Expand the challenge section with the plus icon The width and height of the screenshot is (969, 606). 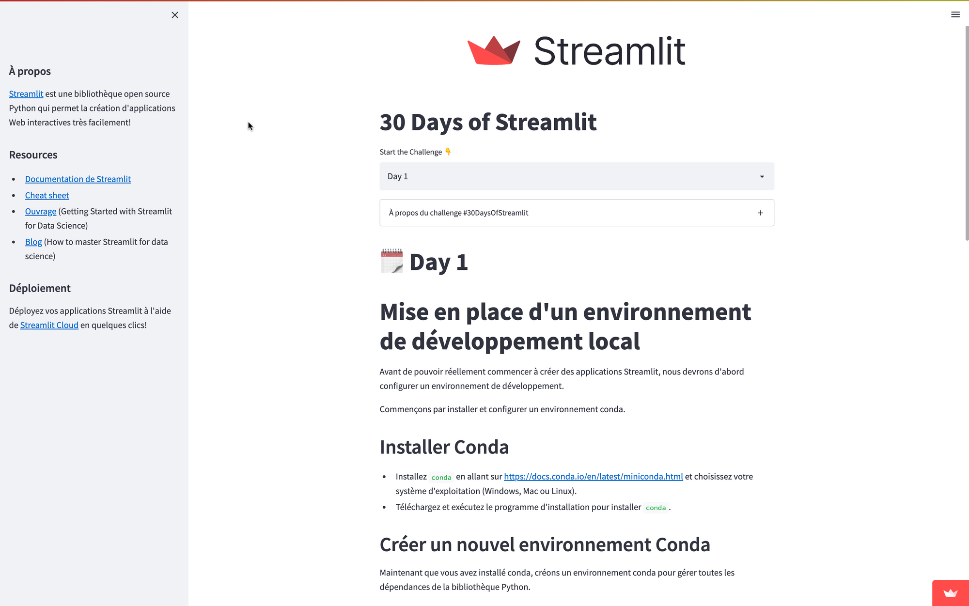click(x=760, y=213)
